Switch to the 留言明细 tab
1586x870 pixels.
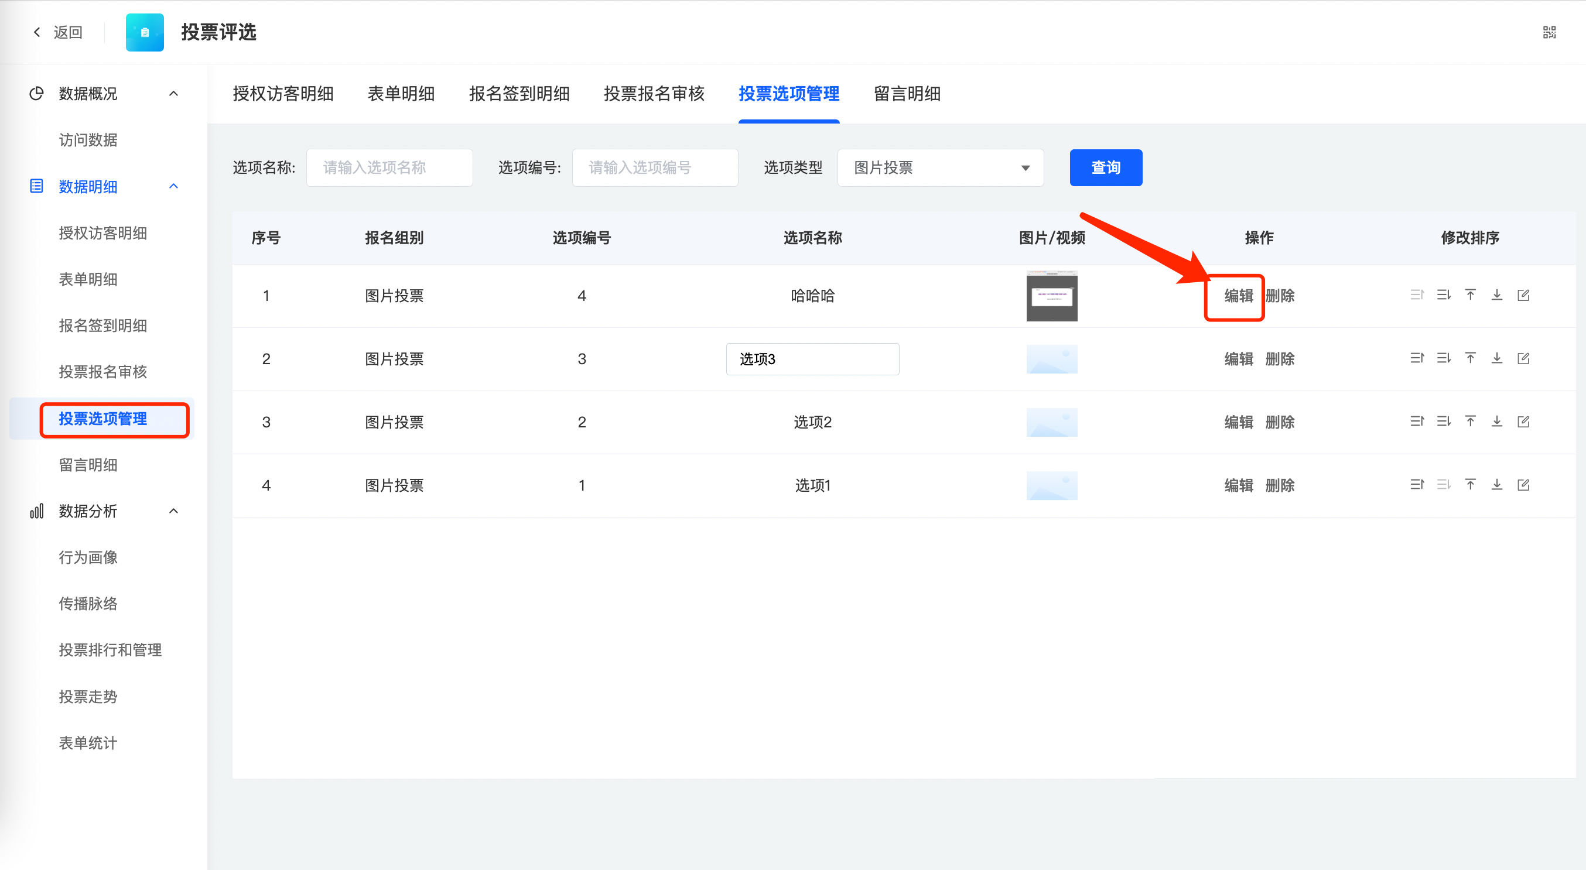point(907,94)
